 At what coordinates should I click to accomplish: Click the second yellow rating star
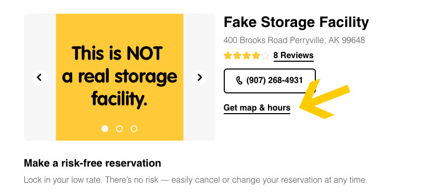click(x=237, y=56)
